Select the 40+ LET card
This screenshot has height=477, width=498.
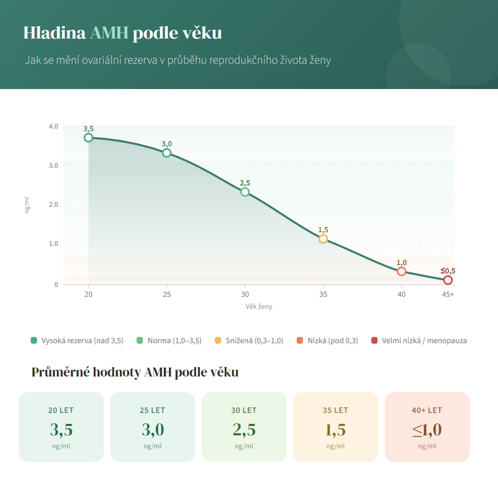tap(427, 427)
